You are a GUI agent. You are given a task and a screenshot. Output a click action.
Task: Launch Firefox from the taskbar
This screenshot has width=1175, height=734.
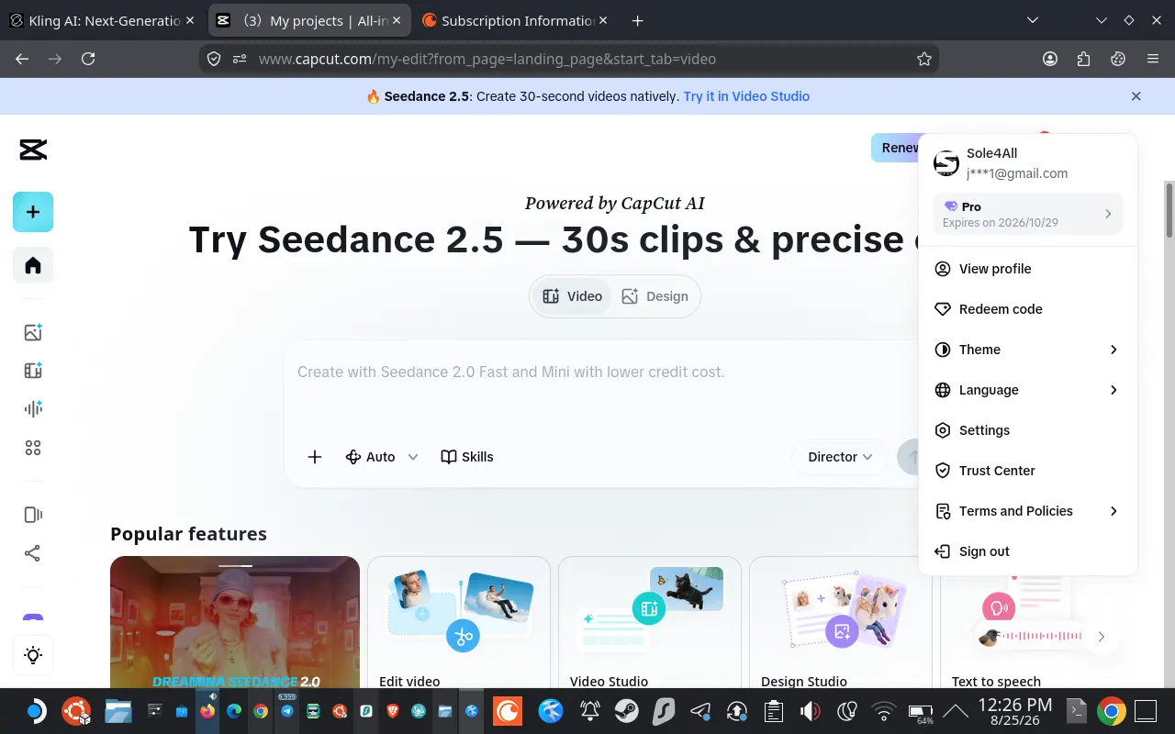click(x=207, y=711)
